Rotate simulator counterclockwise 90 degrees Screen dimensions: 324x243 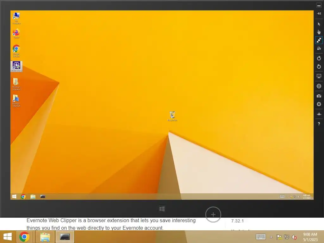319,66
